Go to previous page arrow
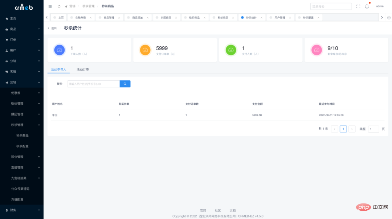392x219 pixels. pyautogui.click(x=335, y=129)
